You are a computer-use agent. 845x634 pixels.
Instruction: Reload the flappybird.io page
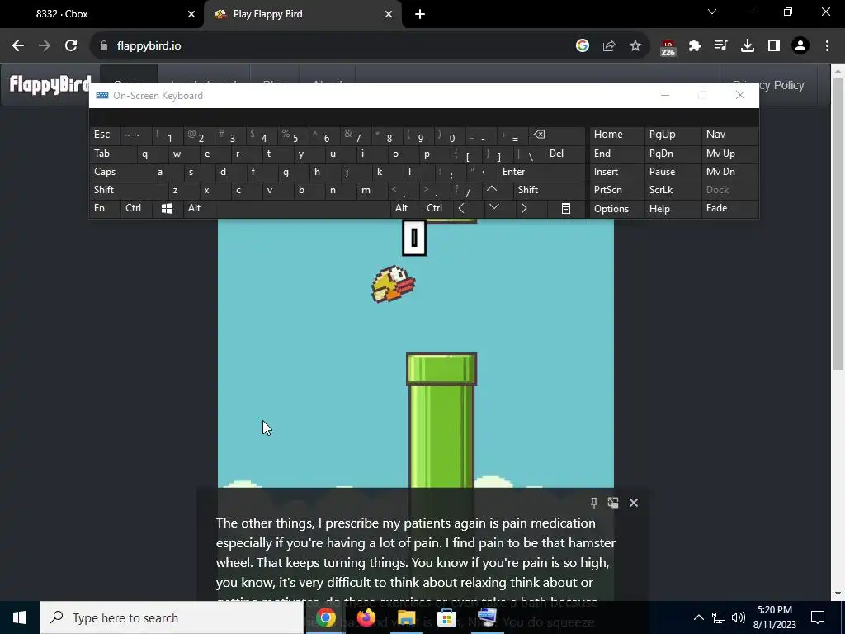pyautogui.click(x=71, y=46)
